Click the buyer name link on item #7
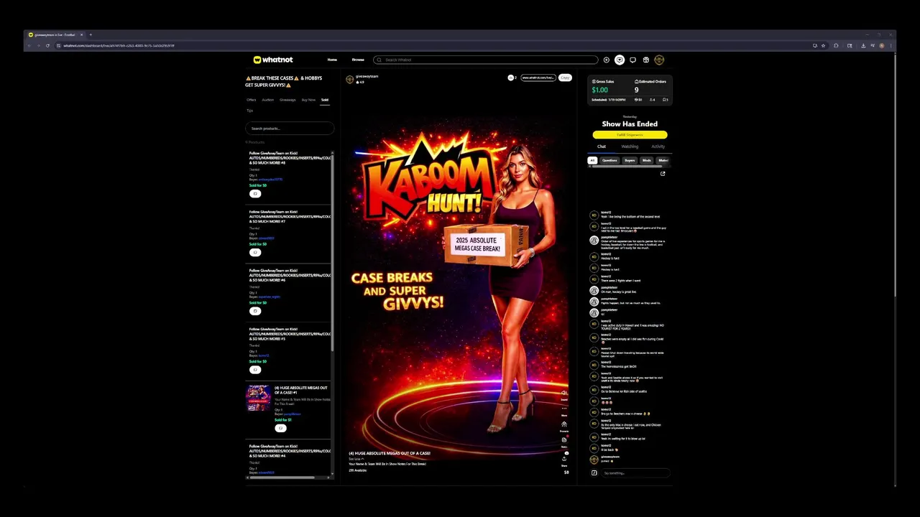The image size is (920, 517). (266, 238)
